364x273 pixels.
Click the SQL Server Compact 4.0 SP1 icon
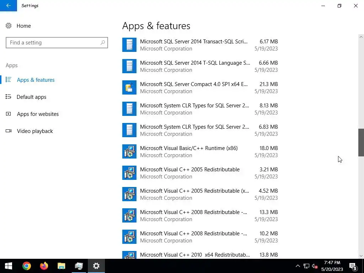tap(129, 87)
